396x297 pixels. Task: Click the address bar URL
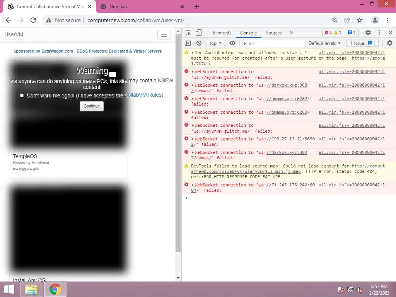pos(136,20)
